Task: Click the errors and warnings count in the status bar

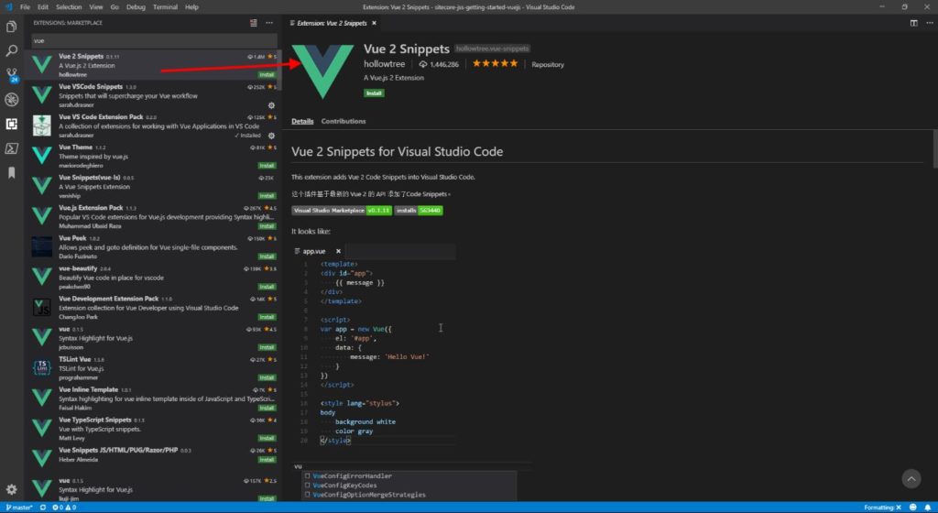Action: pyautogui.click(x=64, y=507)
